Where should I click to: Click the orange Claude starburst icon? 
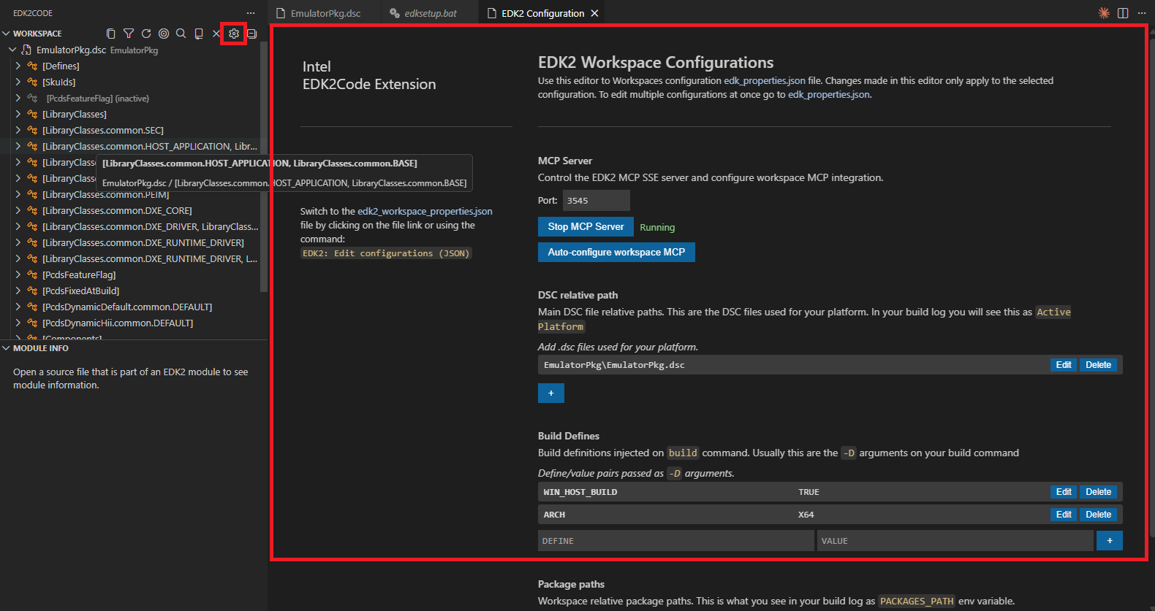pos(1104,13)
